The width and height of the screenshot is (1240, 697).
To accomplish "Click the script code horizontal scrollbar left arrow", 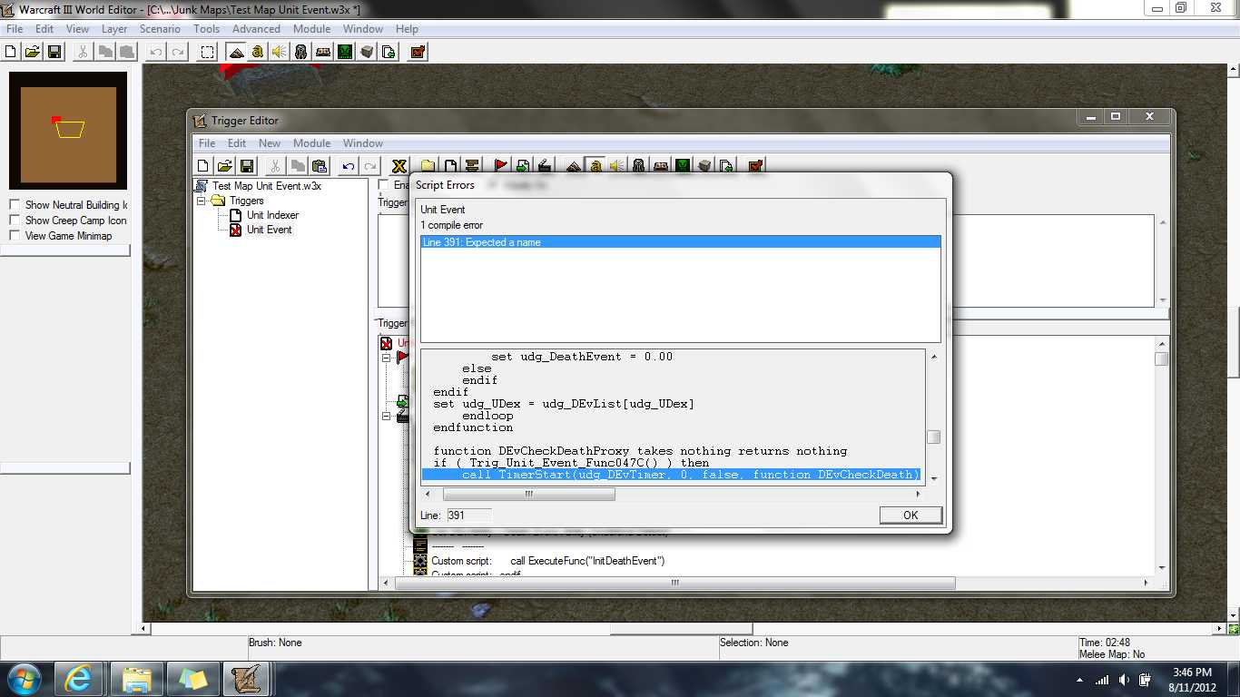I will 428,495.
